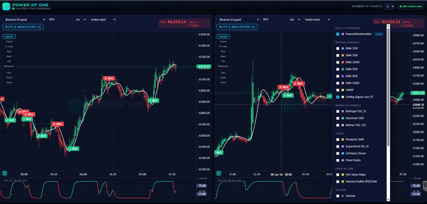
Task: Click the small logo icon below 5m chart
Action: click(x=219, y=173)
